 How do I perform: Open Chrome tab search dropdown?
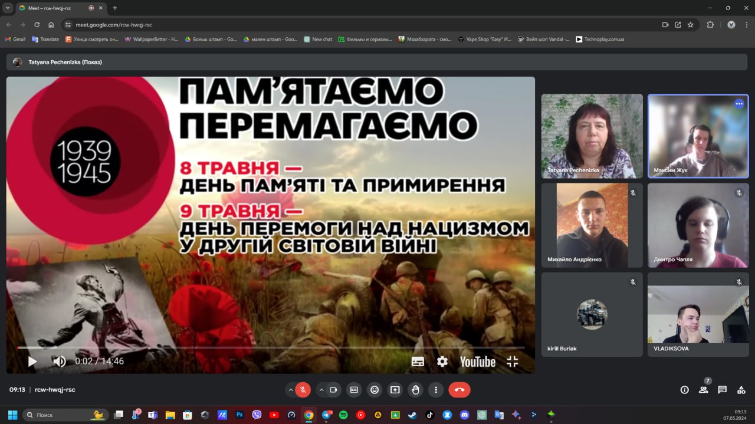coord(8,8)
